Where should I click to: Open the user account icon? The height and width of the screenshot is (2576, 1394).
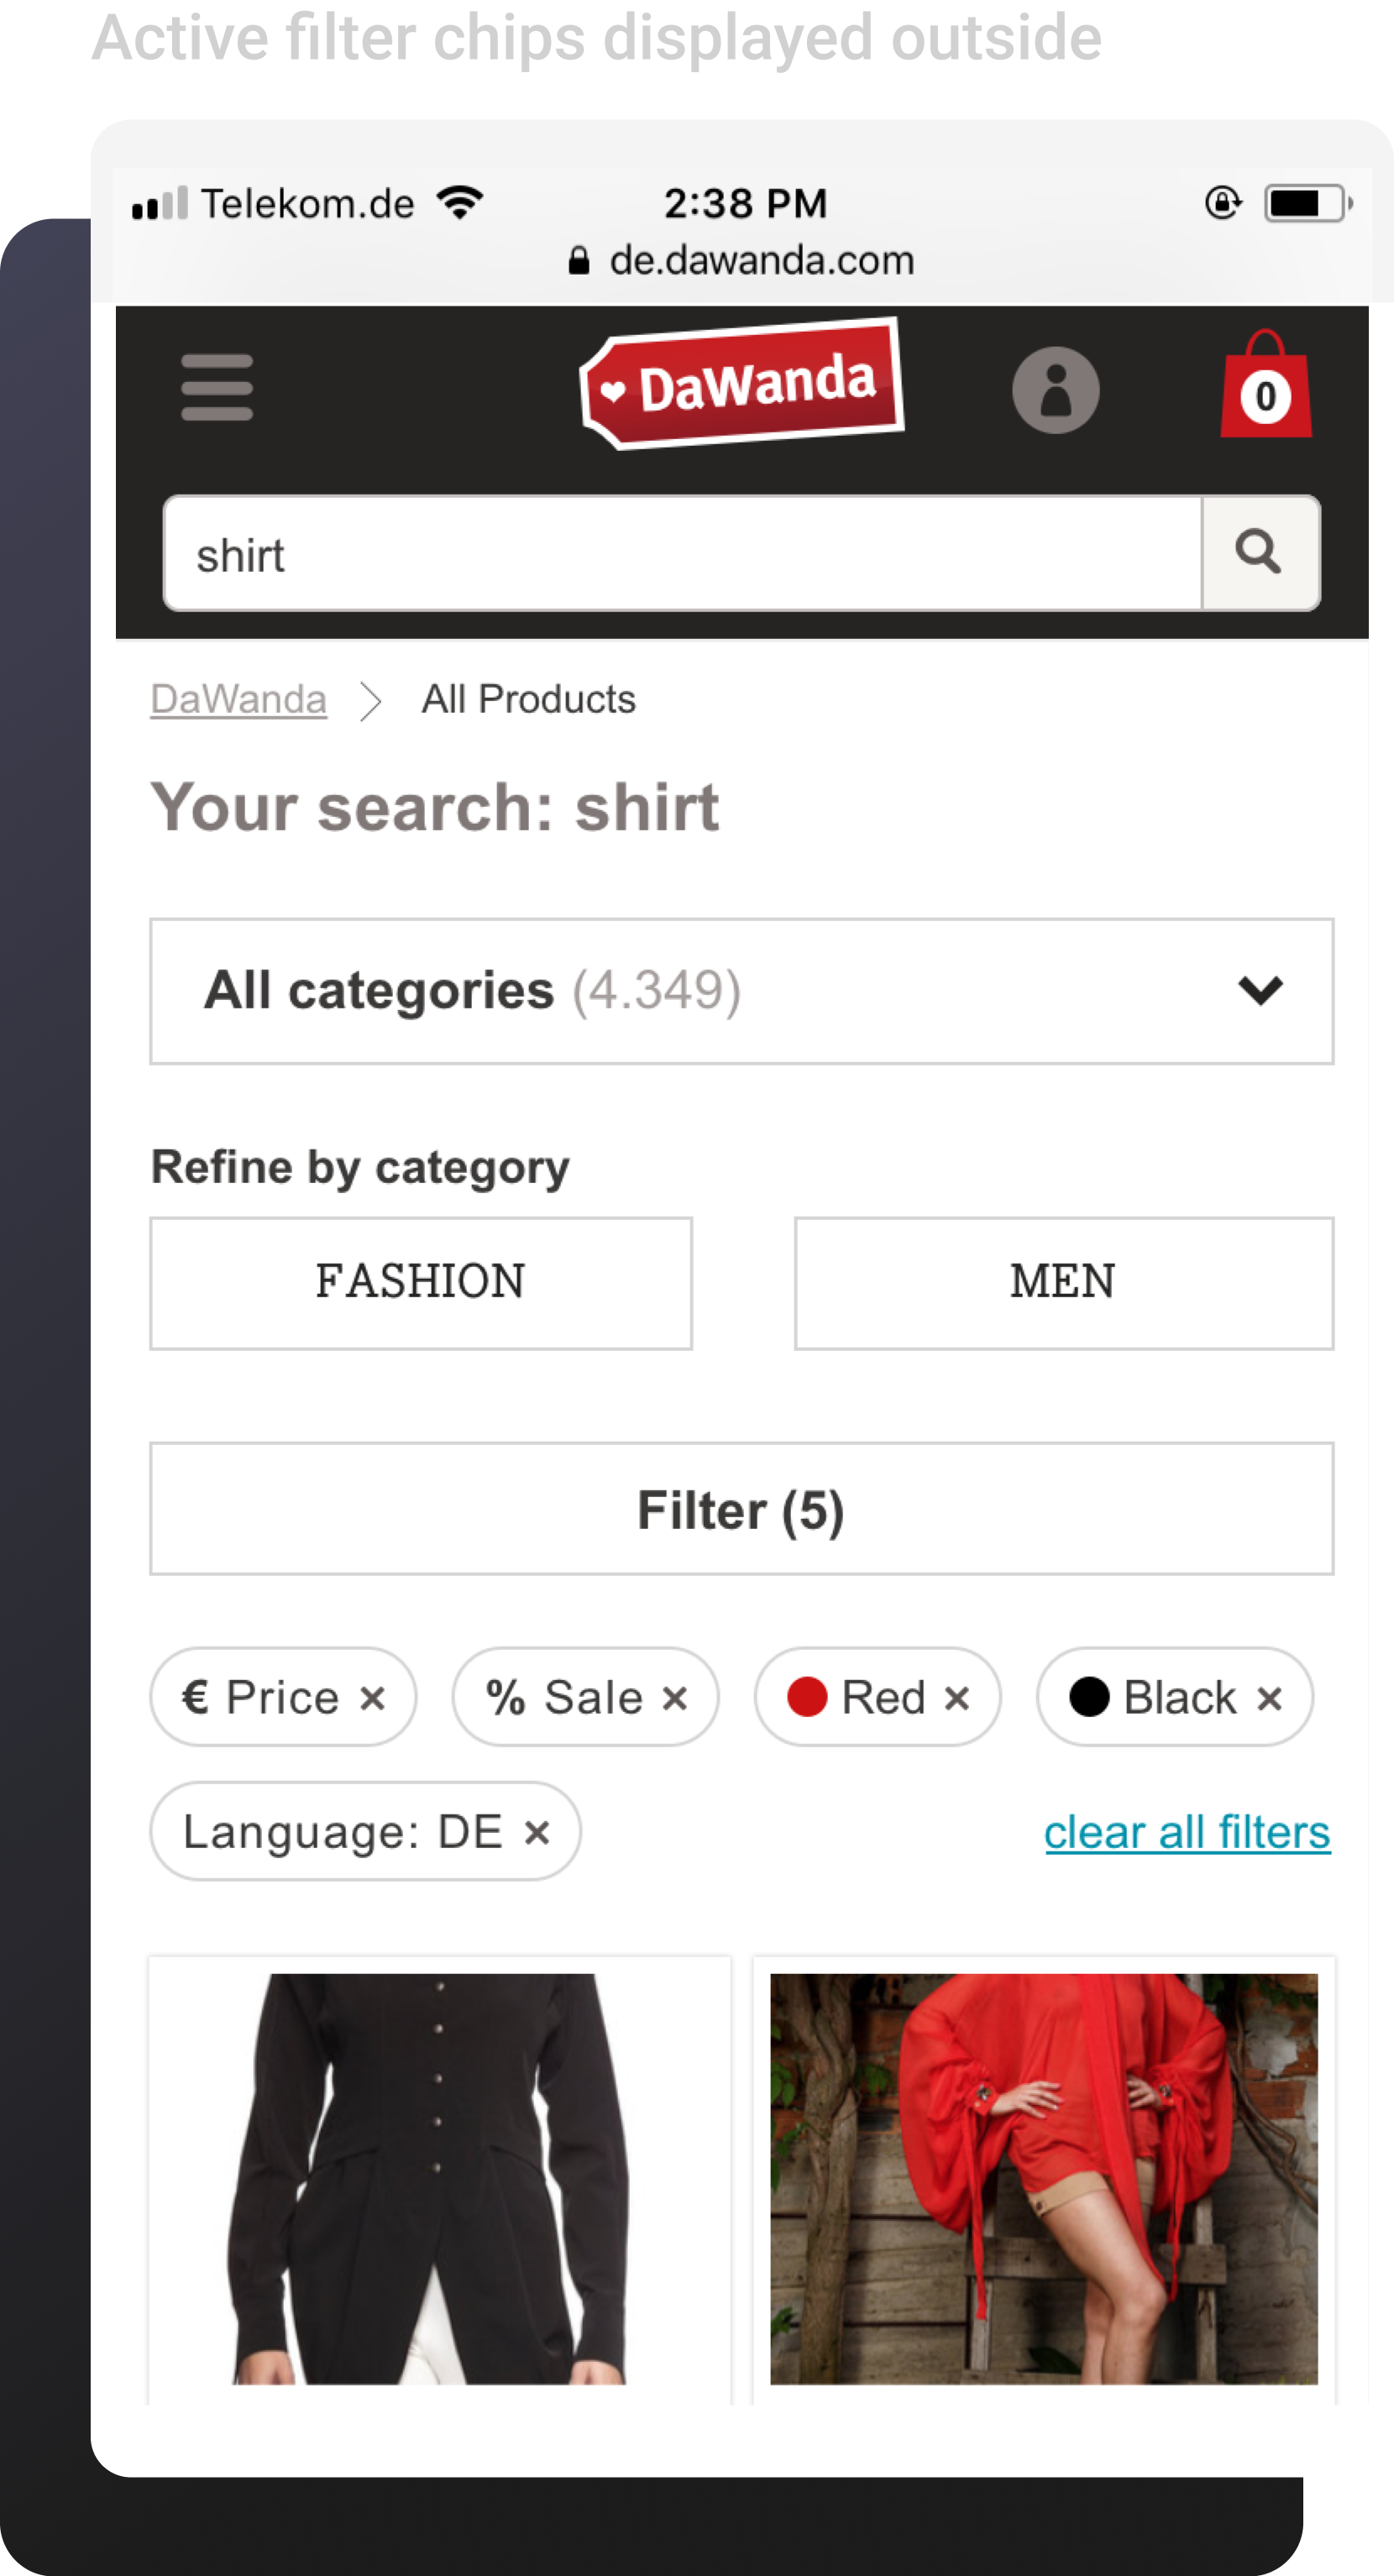[x=1055, y=390]
